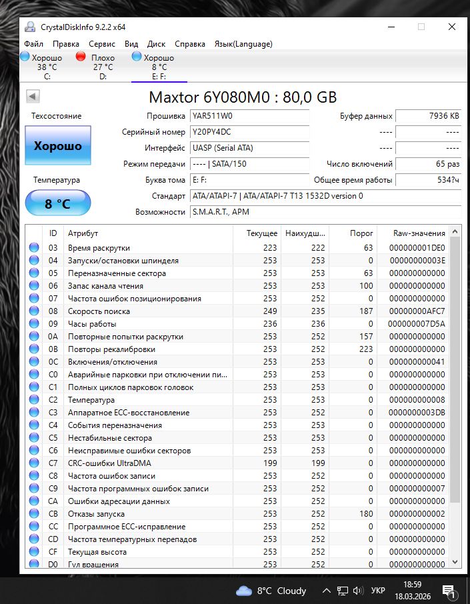Image resolution: width=470 pixels, height=604 pixels.
Task: Click status orb for attribute 0A
Action: coord(34,336)
